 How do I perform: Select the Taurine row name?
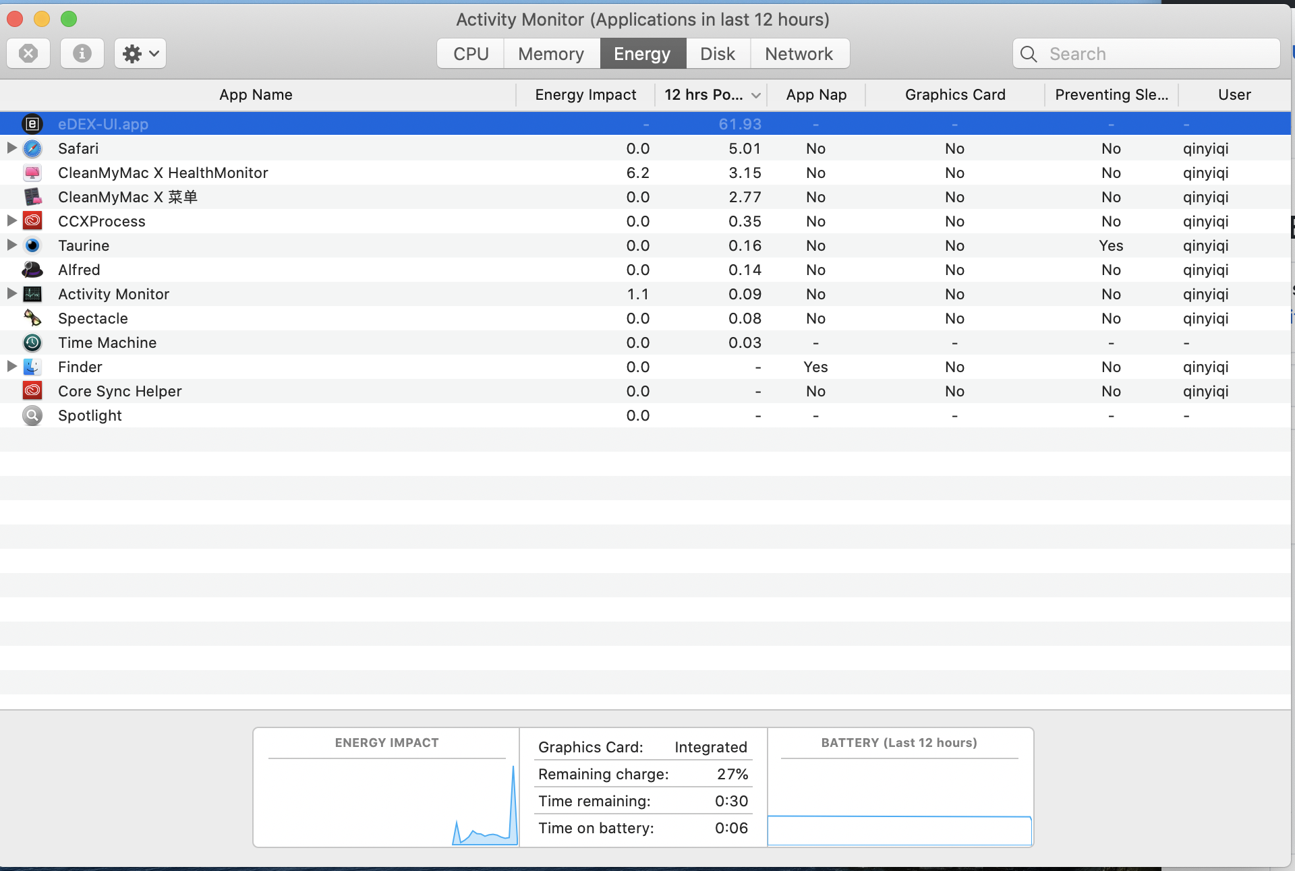[x=84, y=245]
